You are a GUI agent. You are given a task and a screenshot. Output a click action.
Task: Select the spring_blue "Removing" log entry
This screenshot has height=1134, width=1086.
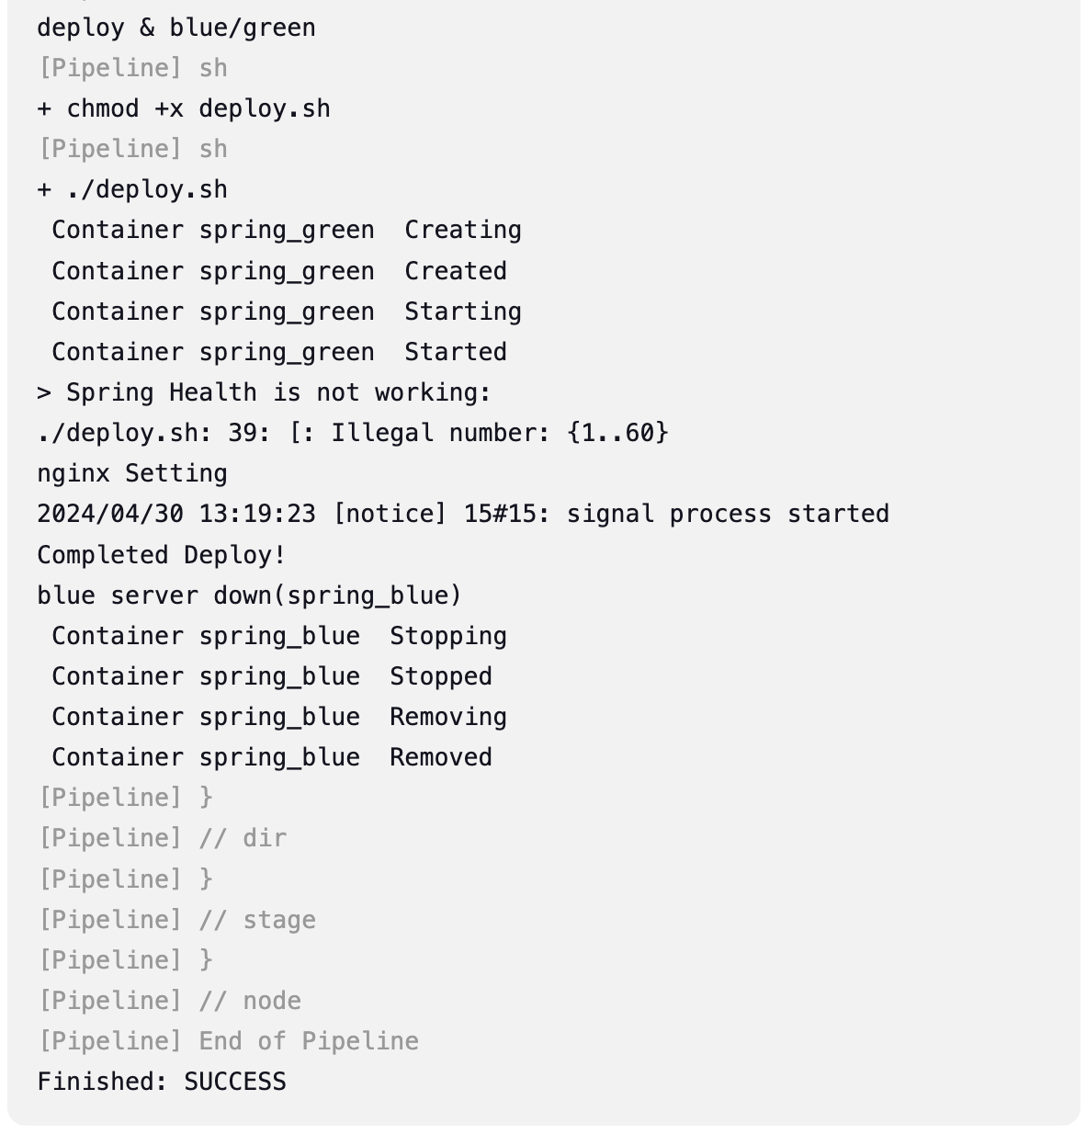click(278, 717)
